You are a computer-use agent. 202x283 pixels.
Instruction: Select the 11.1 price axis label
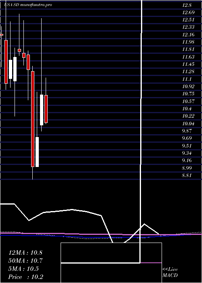[187, 79]
